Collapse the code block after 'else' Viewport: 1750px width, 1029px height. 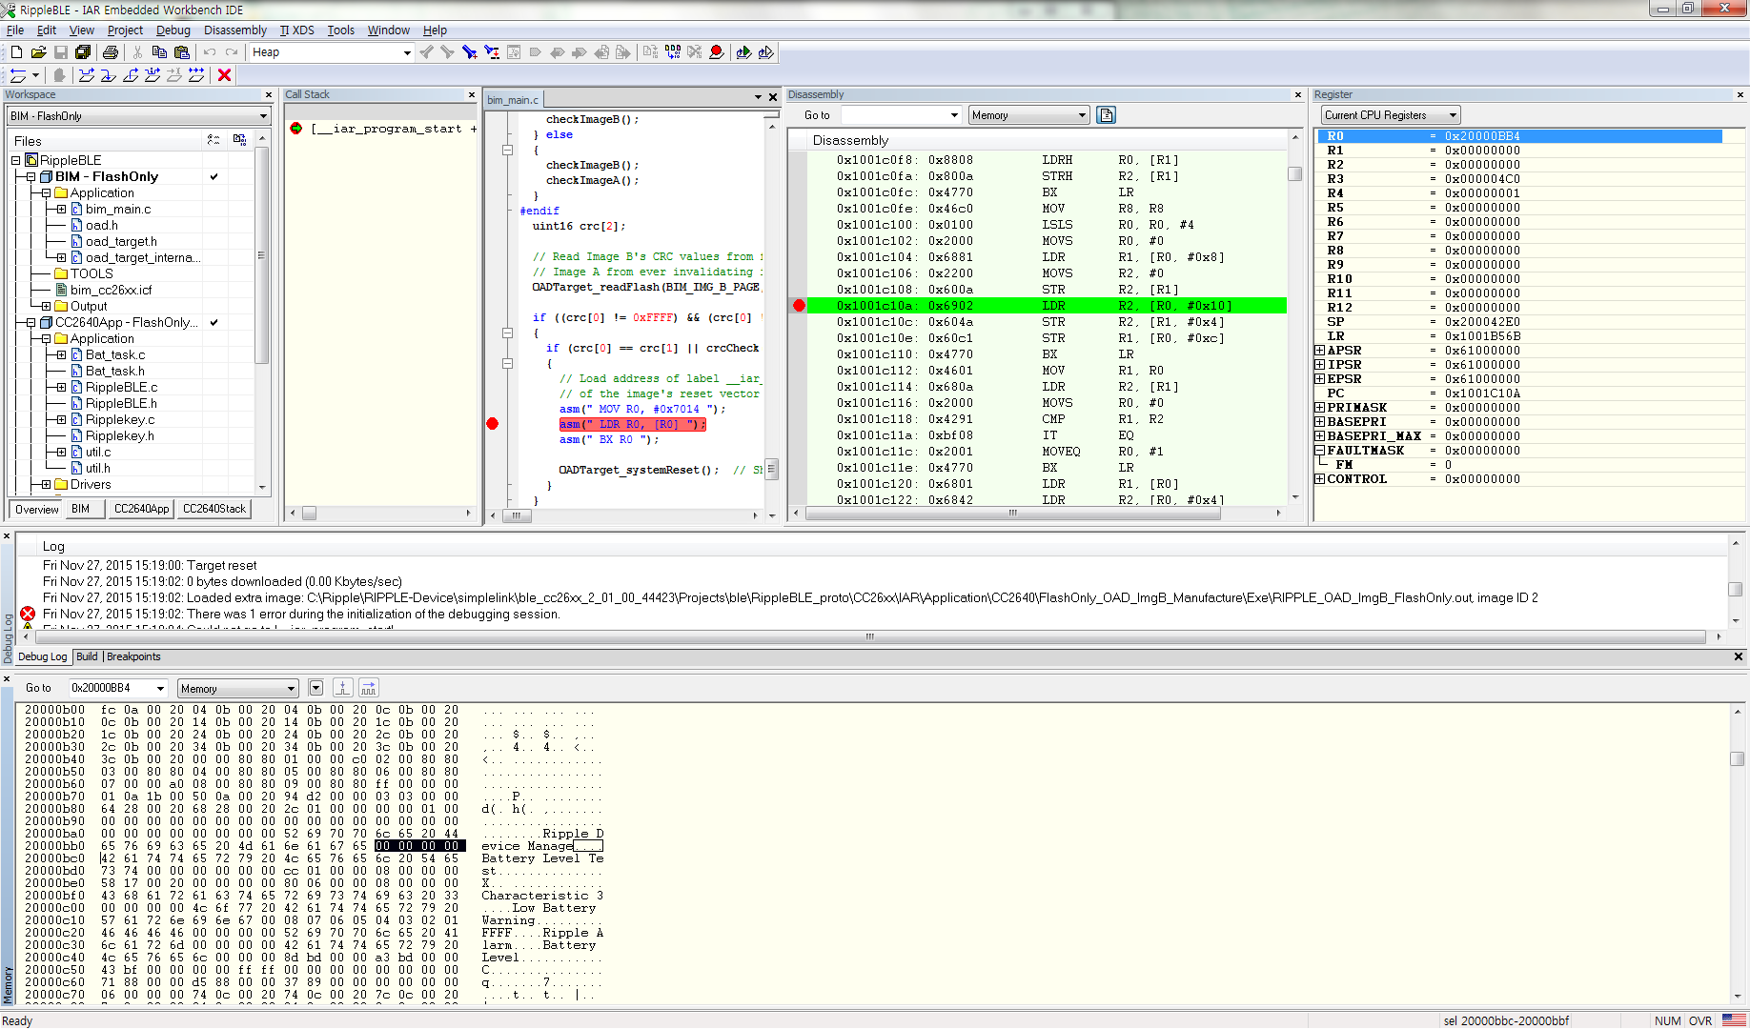[x=508, y=150]
